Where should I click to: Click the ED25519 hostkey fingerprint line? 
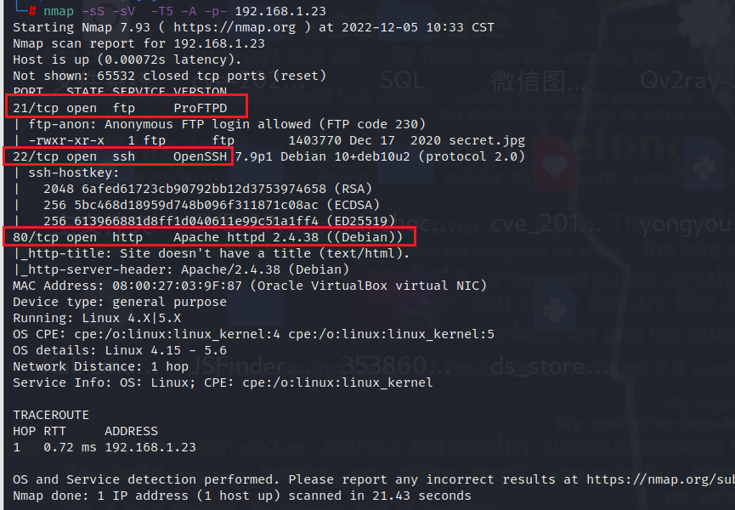pyautogui.click(x=219, y=221)
